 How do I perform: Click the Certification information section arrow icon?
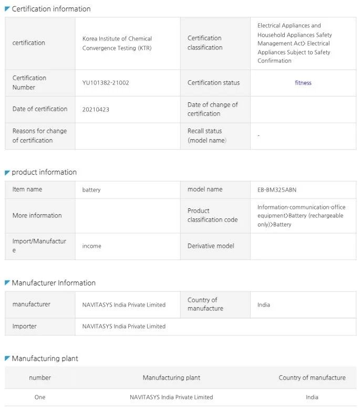click(7, 9)
